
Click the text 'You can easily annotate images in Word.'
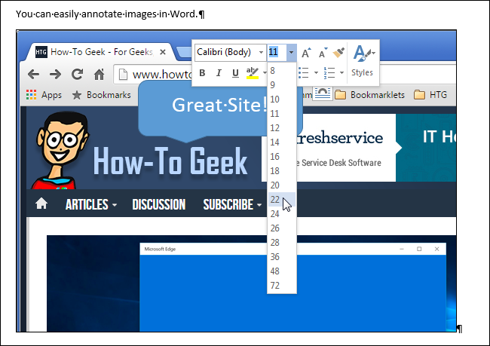(x=107, y=14)
